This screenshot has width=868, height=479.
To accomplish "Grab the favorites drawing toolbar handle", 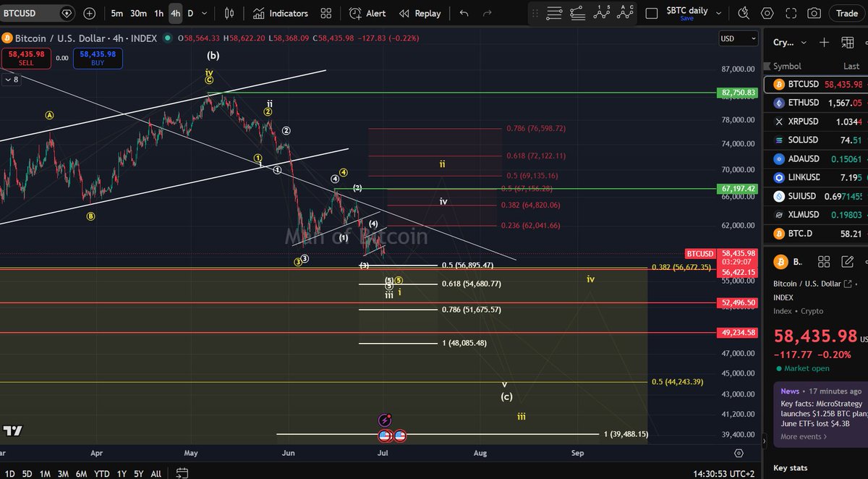I will [536, 13].
